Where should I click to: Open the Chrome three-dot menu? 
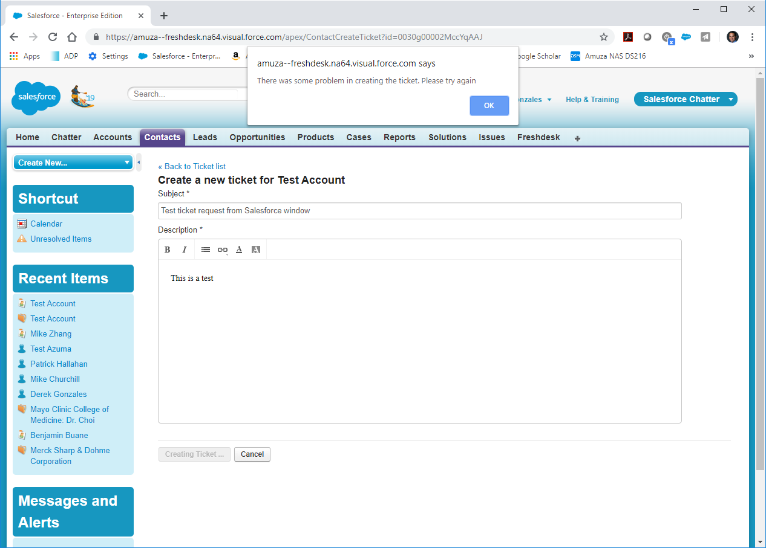tap(752, 37)
